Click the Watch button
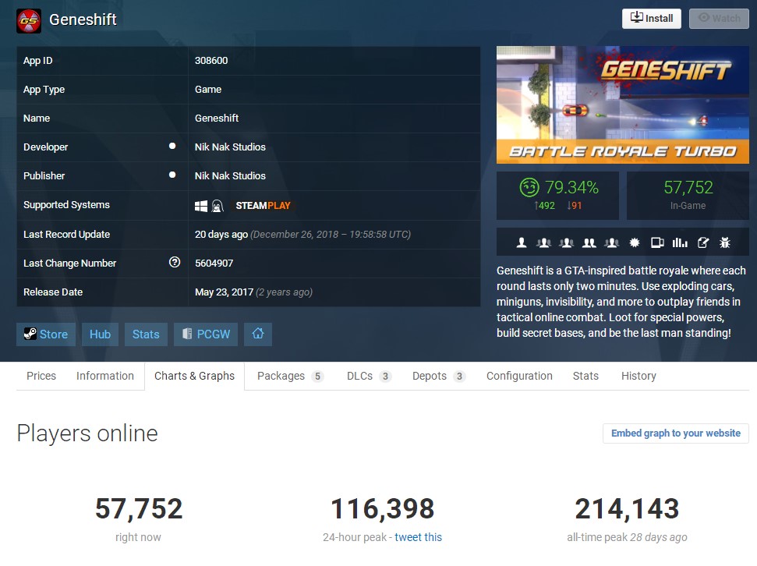The width and height of the screenshot is (757, 566). coord(719,19)
